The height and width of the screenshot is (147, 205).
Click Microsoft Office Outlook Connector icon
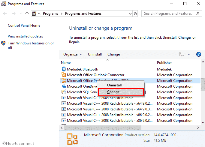(64, 75)
